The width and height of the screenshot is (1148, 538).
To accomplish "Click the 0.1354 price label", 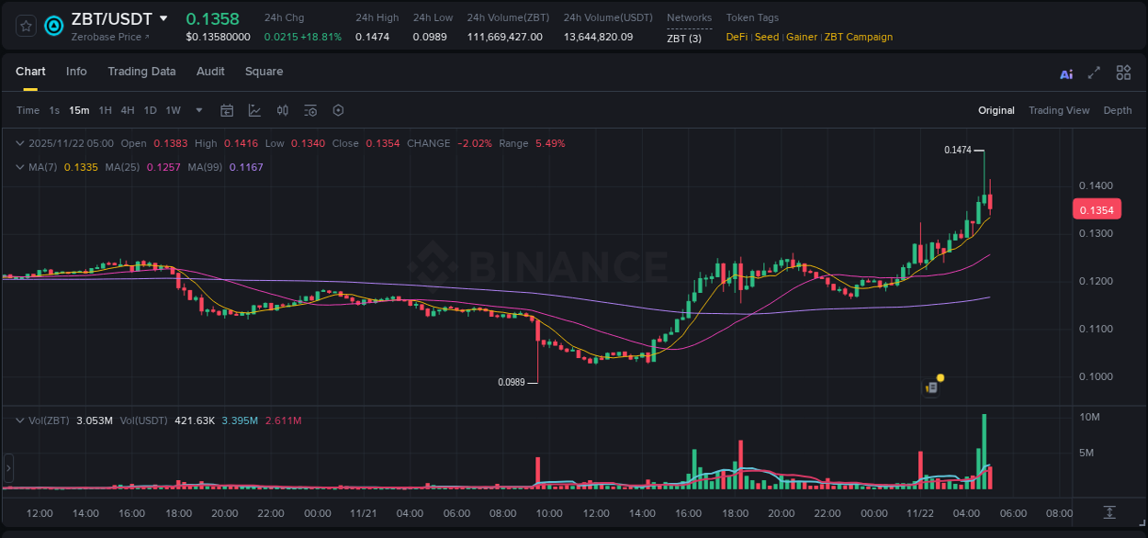I will [1097, 209].
